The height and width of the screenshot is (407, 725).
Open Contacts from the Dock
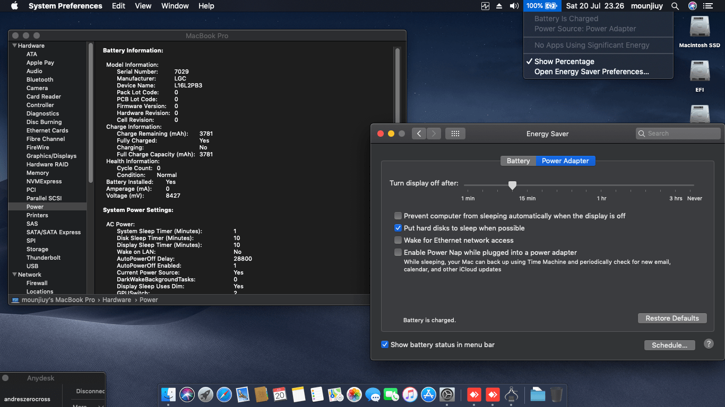point(261,394)
